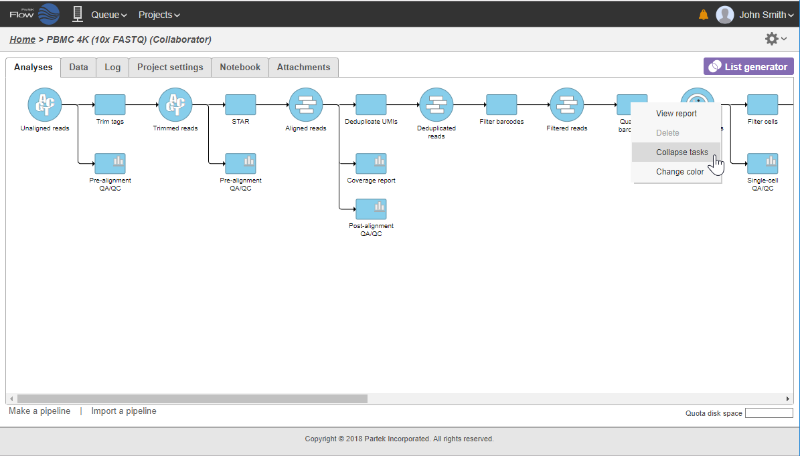Click the Make a pipeline link
This screenshot has width=800, height=456.
[39, 411]
